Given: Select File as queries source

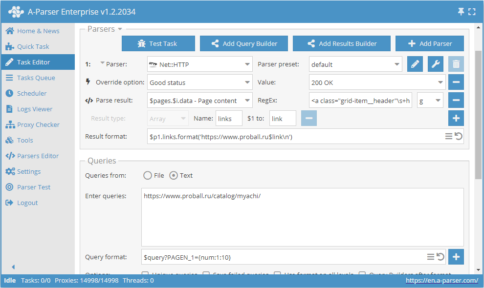Looking at the screenshot, I should 148,175.
